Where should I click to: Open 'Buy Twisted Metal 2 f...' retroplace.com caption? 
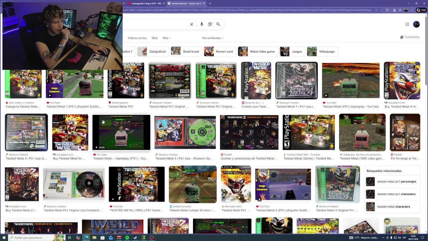[x=21, y=210]
